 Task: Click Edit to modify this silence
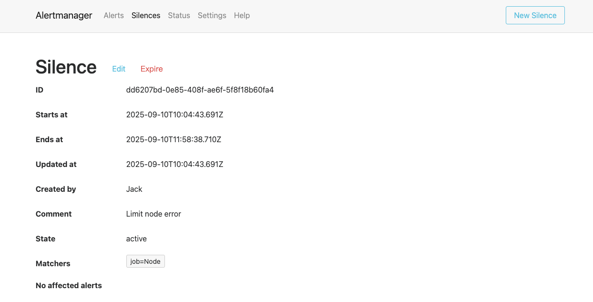click(119, 69)
